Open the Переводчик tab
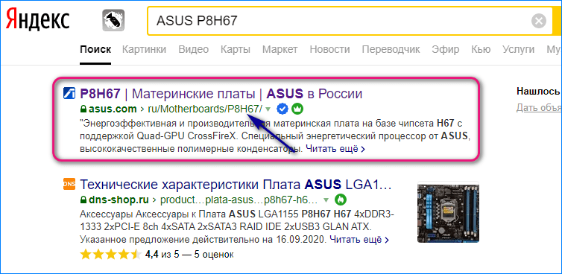 (x=391, y=49)
